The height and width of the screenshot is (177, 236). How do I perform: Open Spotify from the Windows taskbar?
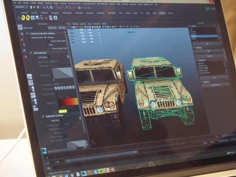click(101, 171)
